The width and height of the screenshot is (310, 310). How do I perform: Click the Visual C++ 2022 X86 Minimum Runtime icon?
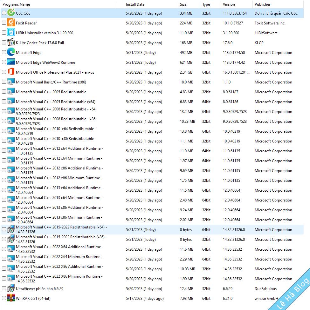[11, 278]
